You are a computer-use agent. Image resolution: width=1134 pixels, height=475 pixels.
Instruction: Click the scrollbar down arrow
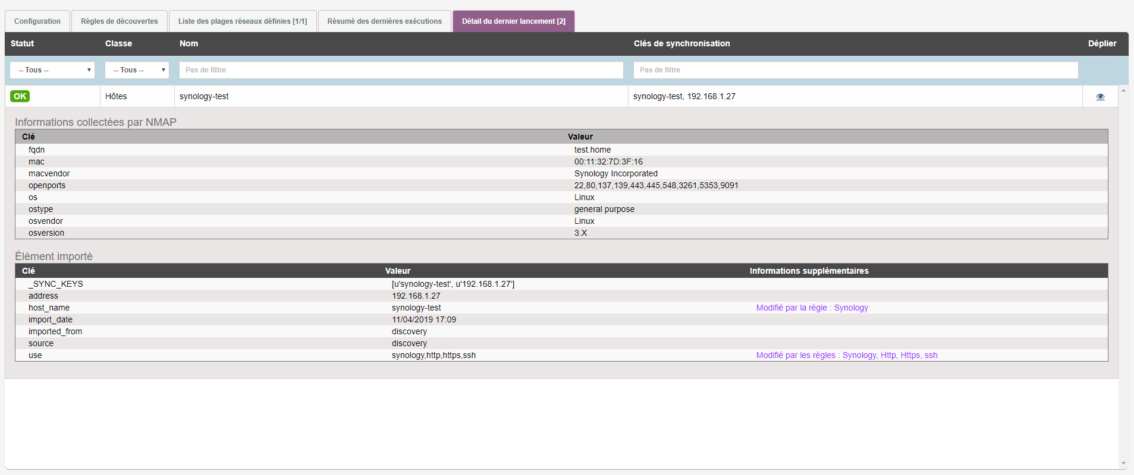(x=1123, y=464)
